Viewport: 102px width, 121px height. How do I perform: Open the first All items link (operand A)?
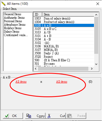21,82
